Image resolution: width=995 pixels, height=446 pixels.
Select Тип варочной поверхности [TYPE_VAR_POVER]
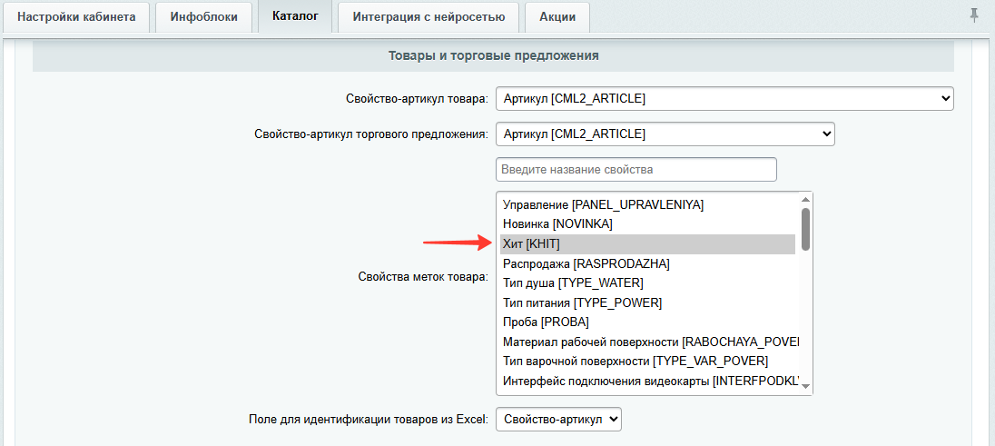click(x=648, y=362)
